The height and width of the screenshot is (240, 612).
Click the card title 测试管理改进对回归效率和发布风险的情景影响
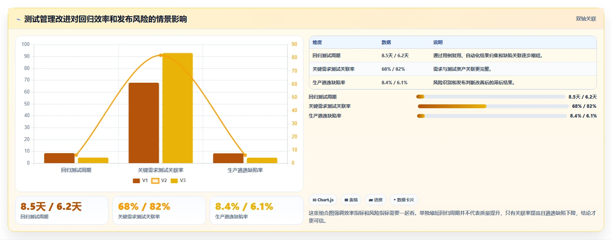click(x=105, y=19)
